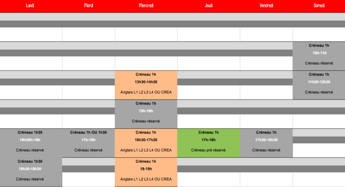Click Mardi 17h-18h reserved slot
This screenshot has width=345, height=187.
point(88,143)
